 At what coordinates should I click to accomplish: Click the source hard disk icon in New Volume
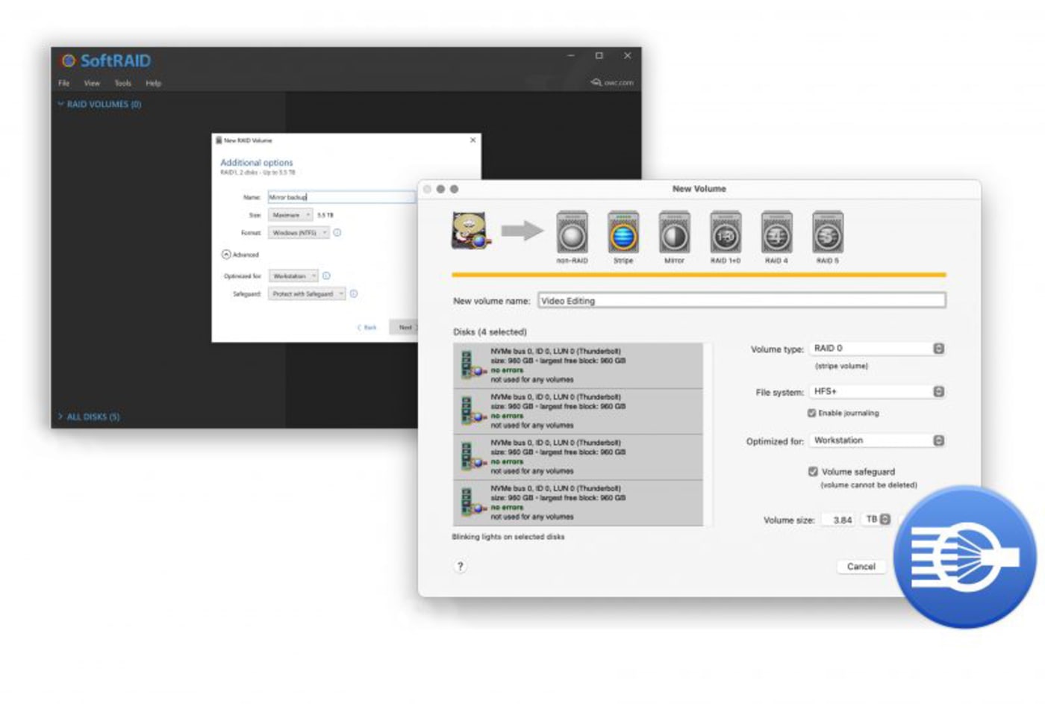pos(471,231)
